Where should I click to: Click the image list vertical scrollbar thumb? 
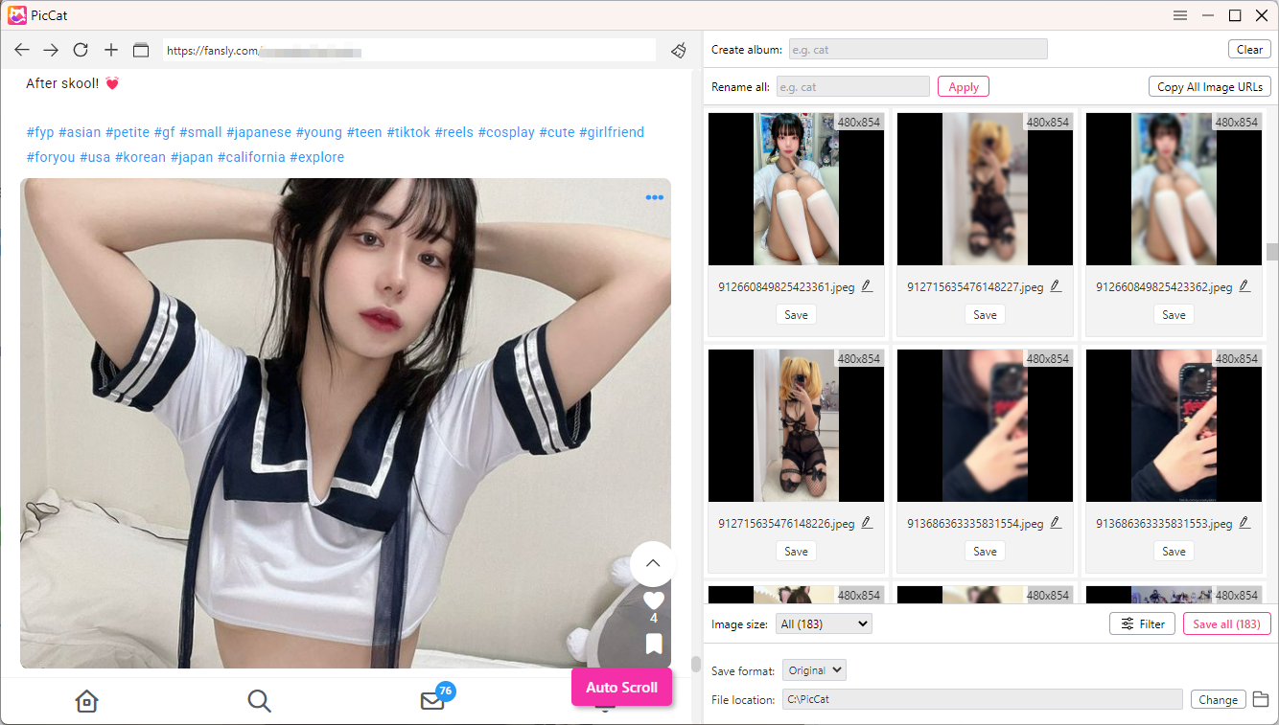tap(1272, 251)
